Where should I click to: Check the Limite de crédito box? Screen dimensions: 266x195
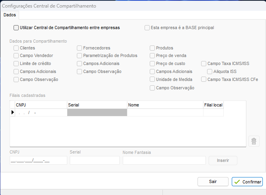pos(16,63)
